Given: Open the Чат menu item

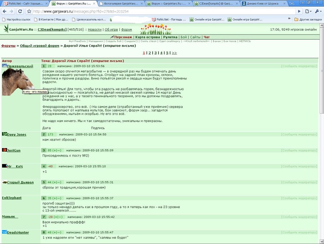Looking at the screenshot, I should [x=207, y=37].
